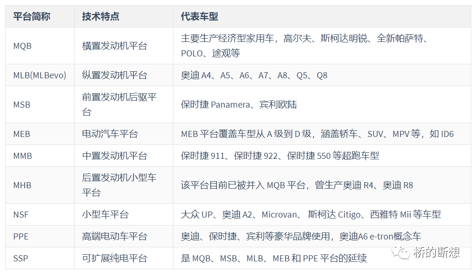The height and width of the screenshot is (273, 475).
Task: Select the MEB platform name cell
Action: coord(40,134)
